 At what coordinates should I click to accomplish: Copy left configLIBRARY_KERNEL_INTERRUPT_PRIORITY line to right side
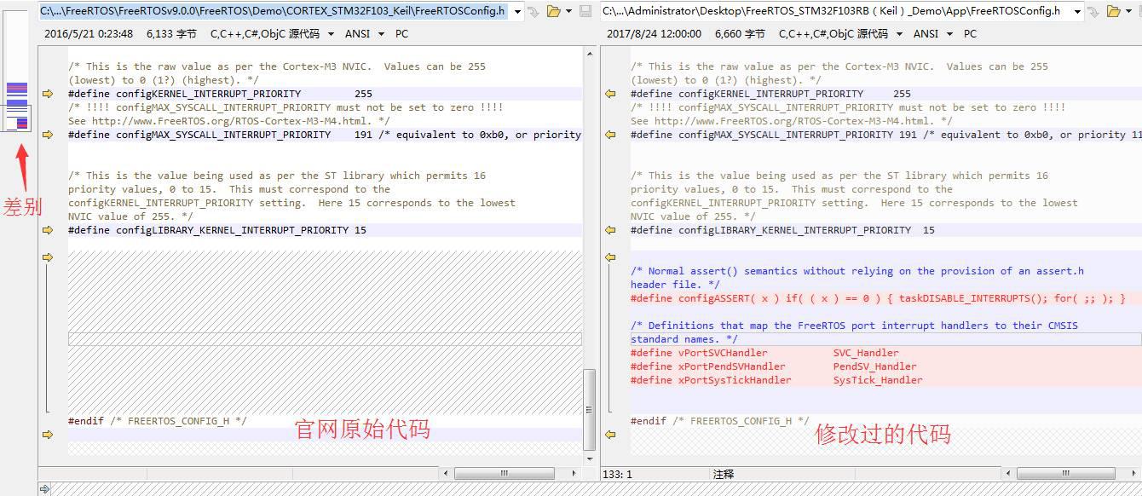(x=48, y=230)
